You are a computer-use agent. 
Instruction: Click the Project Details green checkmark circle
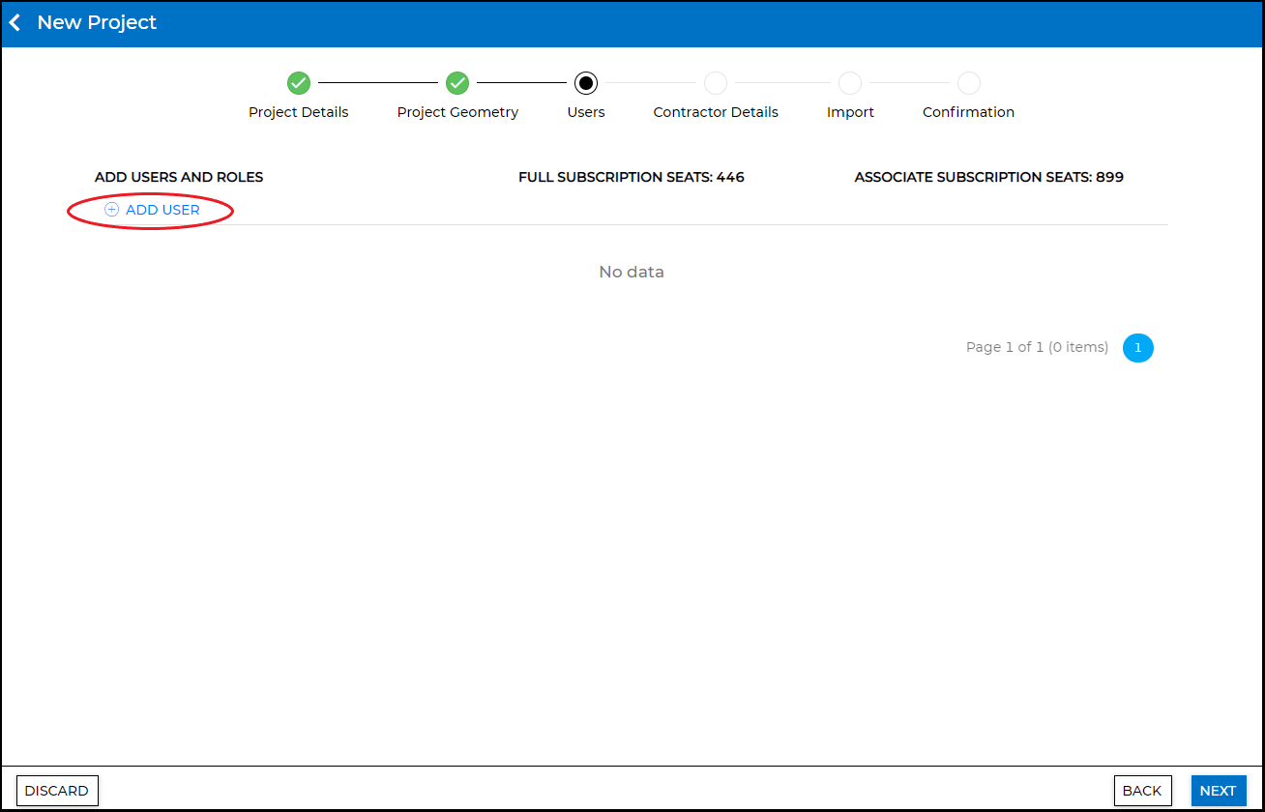(299, 83)
